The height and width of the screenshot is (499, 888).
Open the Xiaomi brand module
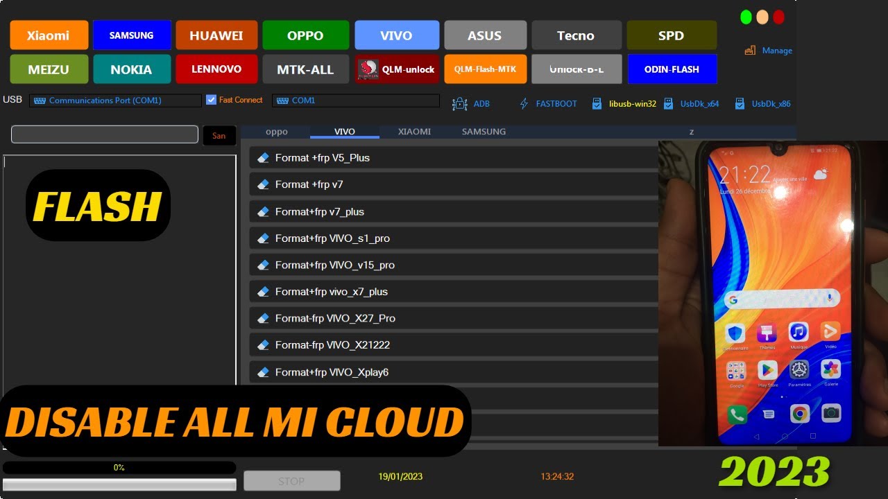(x=49, y=35)
